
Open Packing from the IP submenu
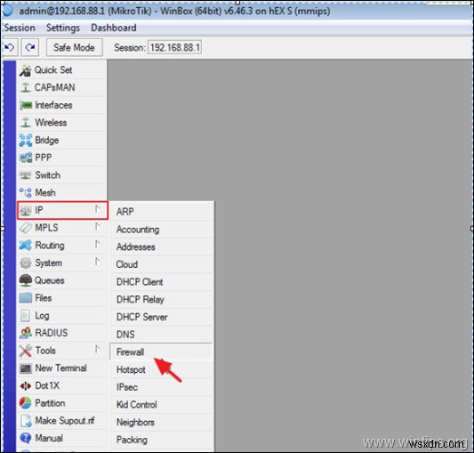(161, 440)
